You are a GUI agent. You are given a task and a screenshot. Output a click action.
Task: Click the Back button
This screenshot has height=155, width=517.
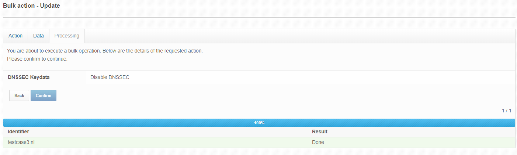pyautogui.click(x=19, y=95)
